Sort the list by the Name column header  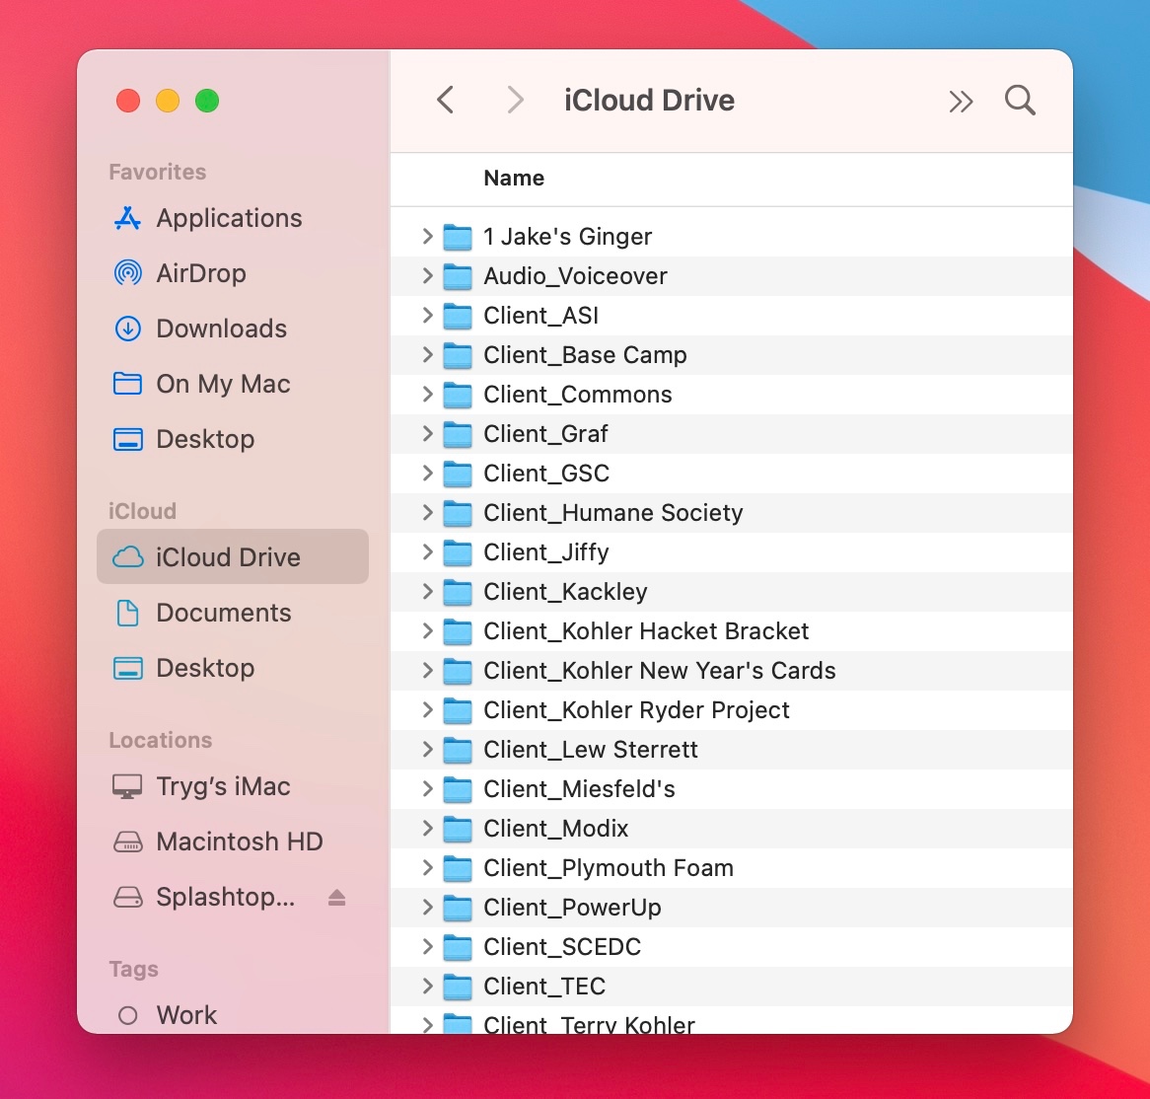pos(514,179)
